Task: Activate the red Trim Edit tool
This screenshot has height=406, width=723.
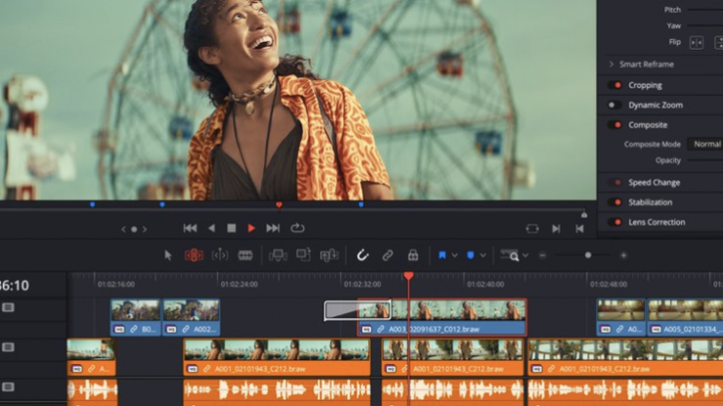Action: click(193, 255)
